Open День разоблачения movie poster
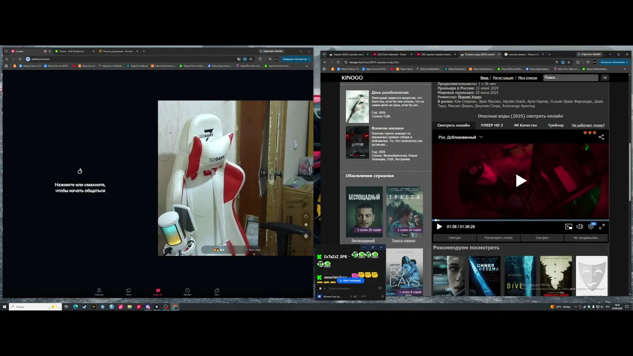The height and width of the screenshot is (356, 633). pyautogui.click(x=357, y=106)
